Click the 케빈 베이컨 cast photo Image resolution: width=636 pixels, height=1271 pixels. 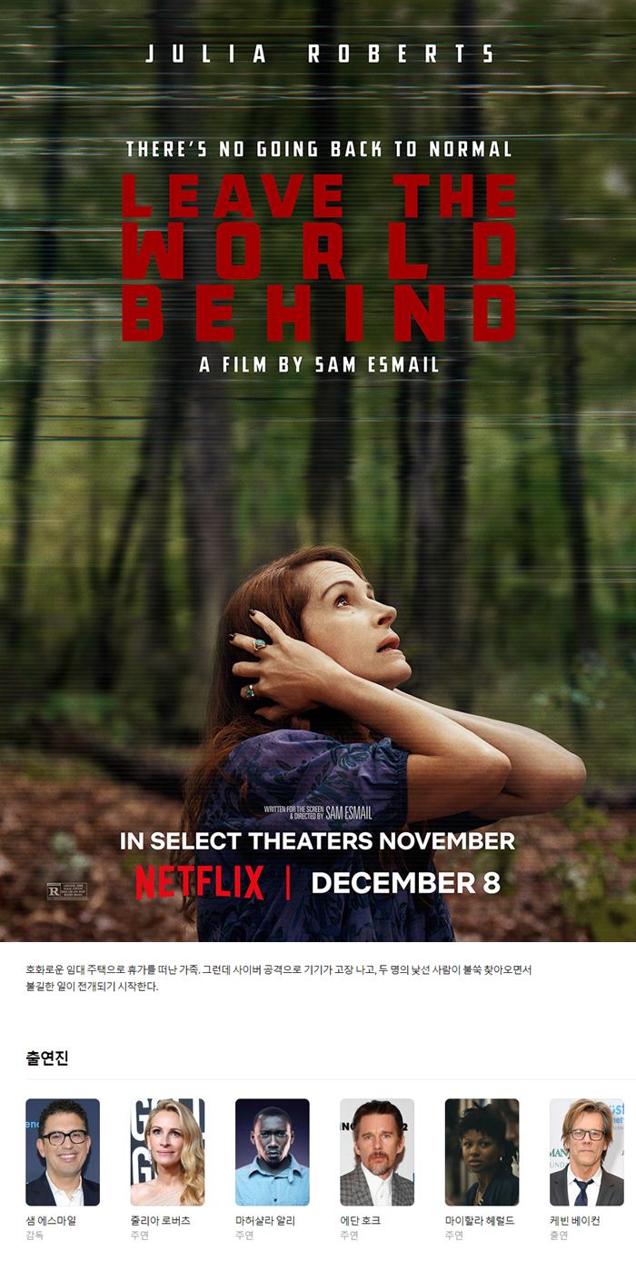[x=587, y=1152]
